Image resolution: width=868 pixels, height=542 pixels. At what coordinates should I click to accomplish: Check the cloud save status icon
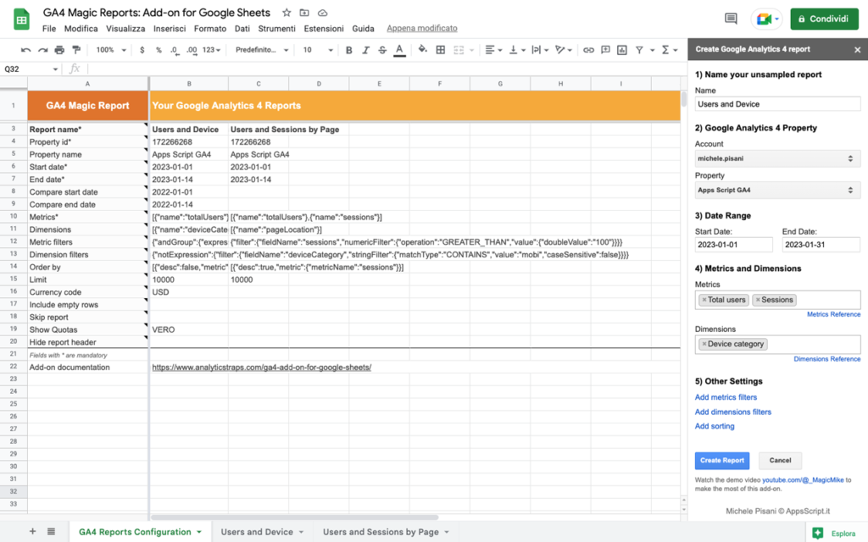pos(323,13)
